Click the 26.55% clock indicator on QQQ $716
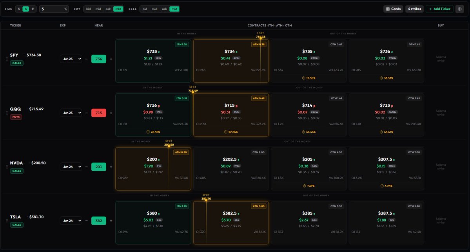Viewport: 470px width, 252px height. [x=153, y=132]
